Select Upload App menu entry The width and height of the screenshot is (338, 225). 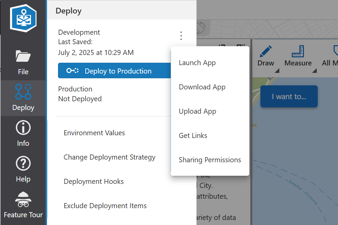pos(197,111)
